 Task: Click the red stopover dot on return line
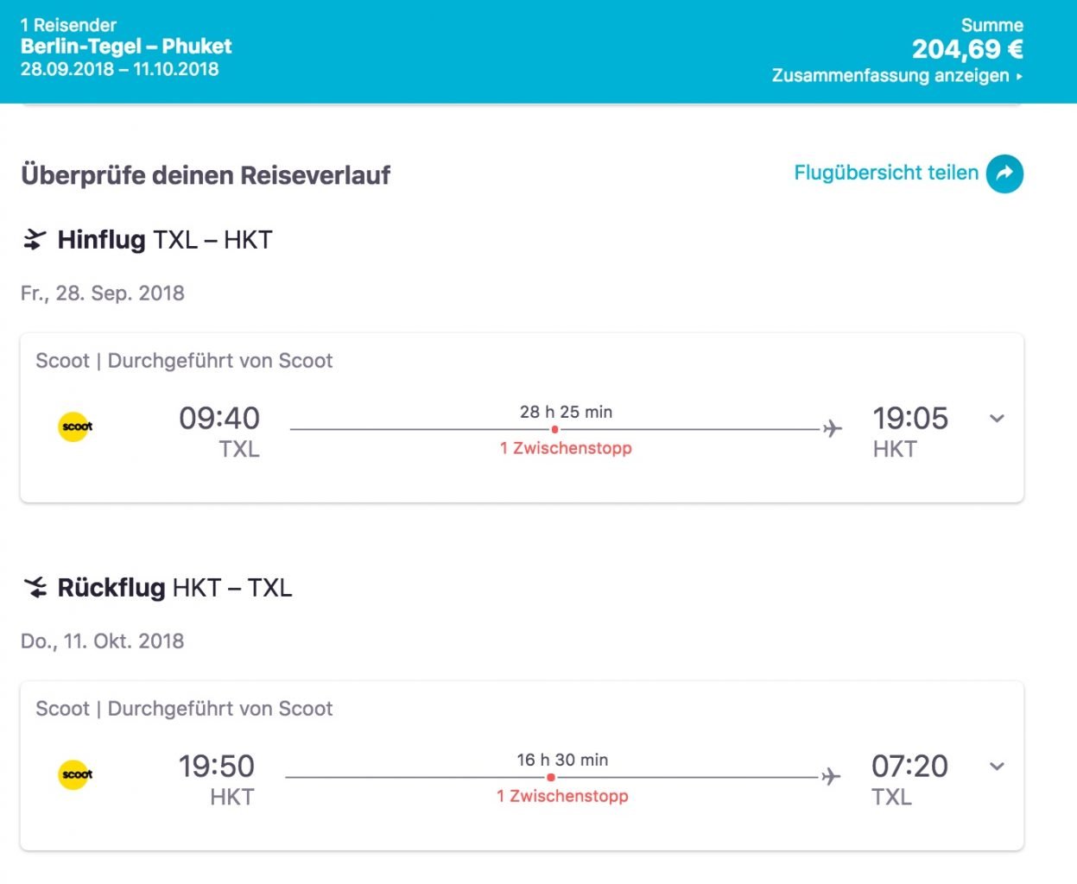coord(550,777)
